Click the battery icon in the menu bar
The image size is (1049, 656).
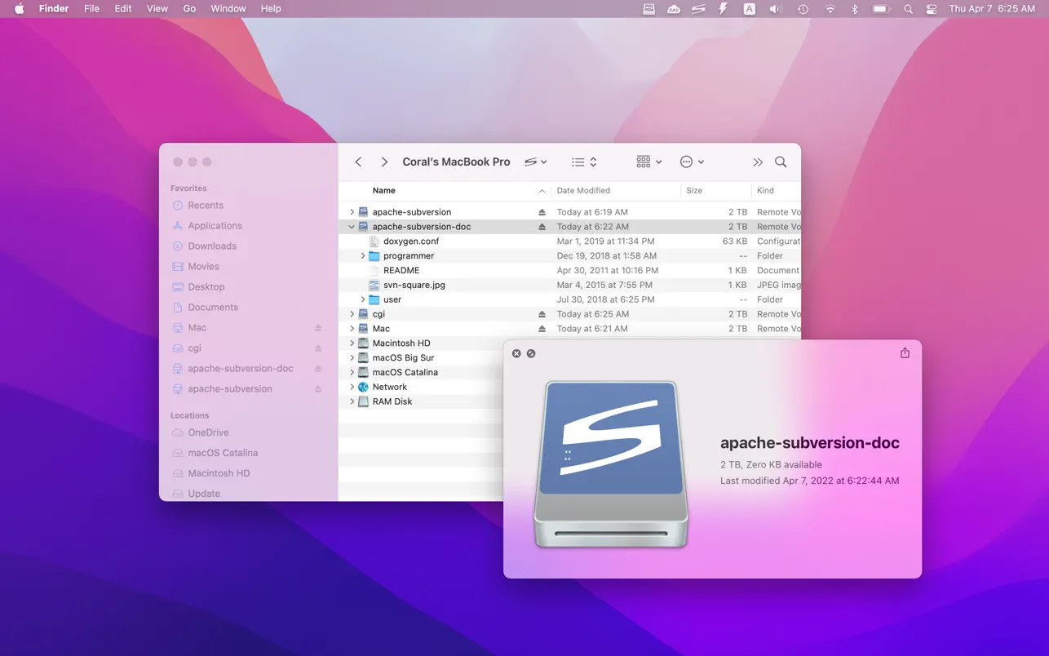click(881, 9)
